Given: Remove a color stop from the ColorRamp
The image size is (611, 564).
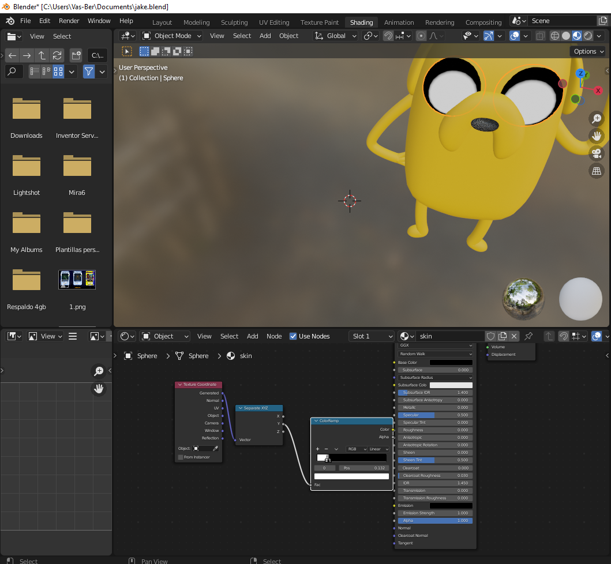Looking at the screenshot, I should (327, 449).
